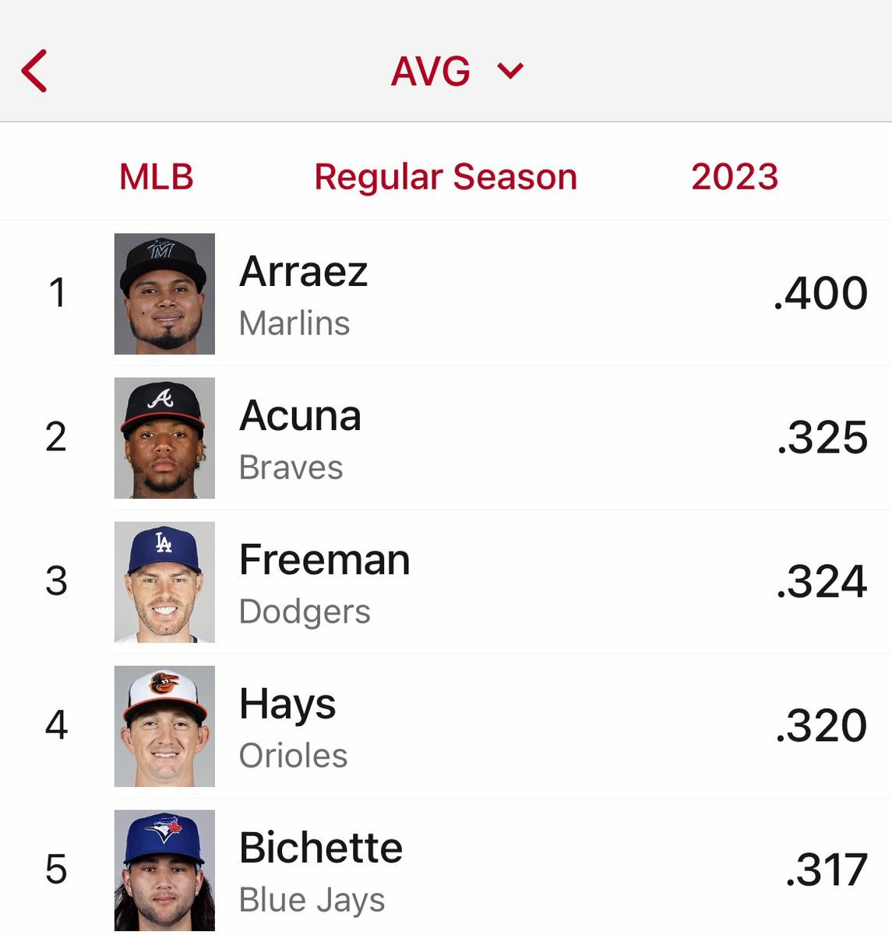The image size is (892, 935).
Task: Tap the Dodgers team label
Action: 305,612
